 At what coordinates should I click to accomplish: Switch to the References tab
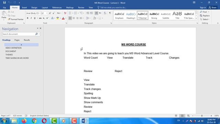point(57,8)
